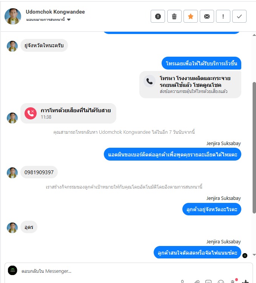
Task: Open the assign conversation dropdown arrow
Action: point(69,20)
